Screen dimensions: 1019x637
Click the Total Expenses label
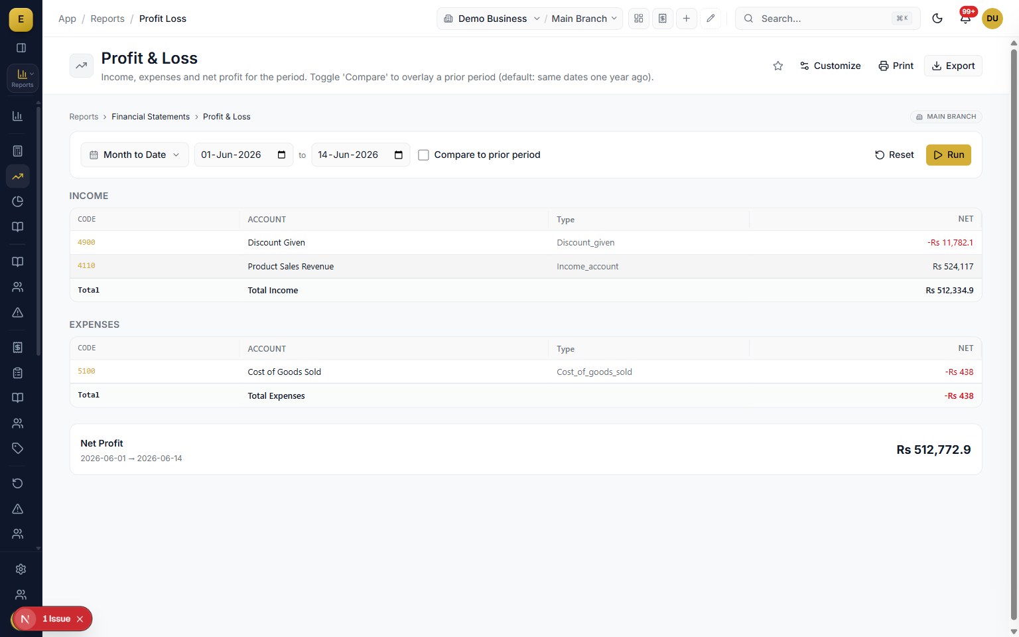tap(276, 396)
